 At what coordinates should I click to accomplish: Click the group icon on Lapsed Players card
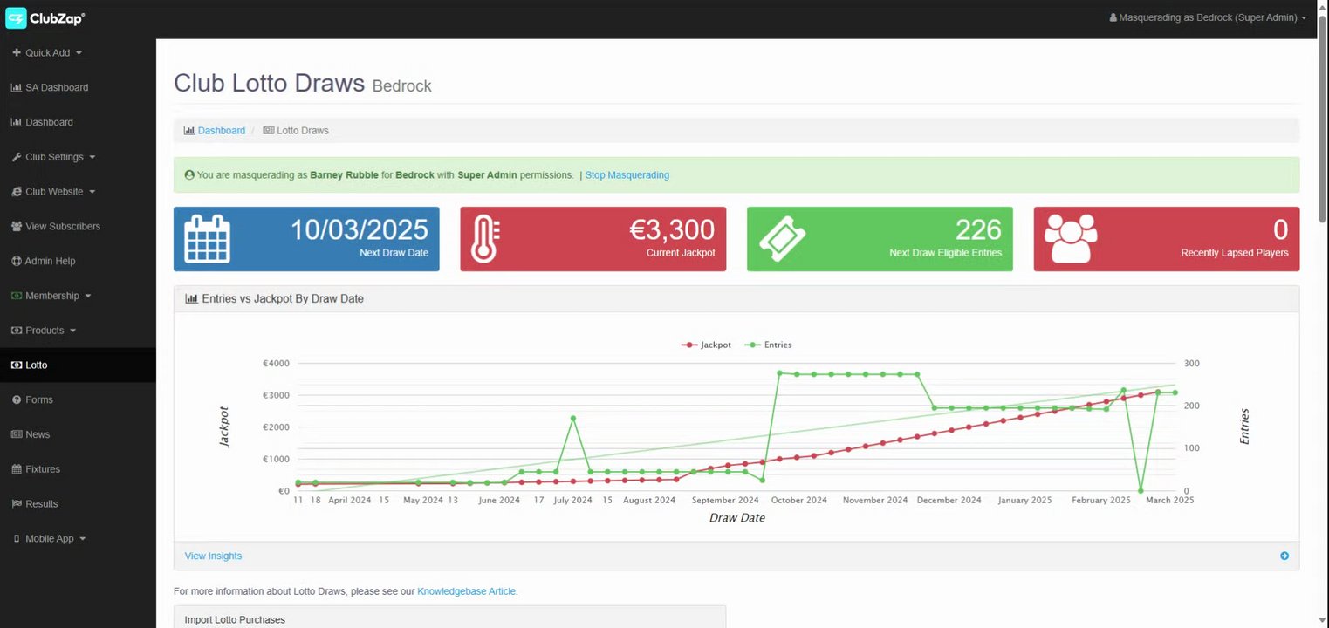click(x=1071, y=239)
